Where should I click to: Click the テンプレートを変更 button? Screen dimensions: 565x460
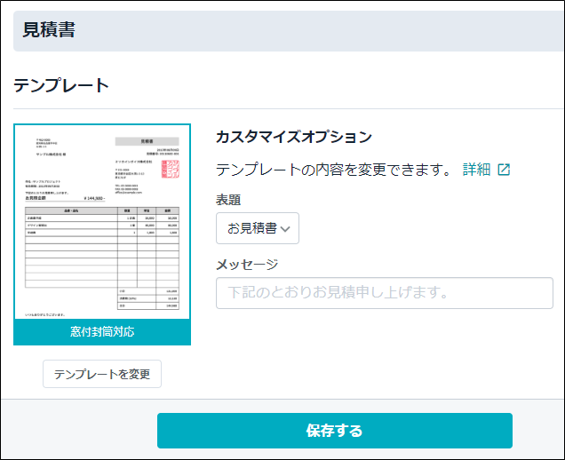(102, 374)
